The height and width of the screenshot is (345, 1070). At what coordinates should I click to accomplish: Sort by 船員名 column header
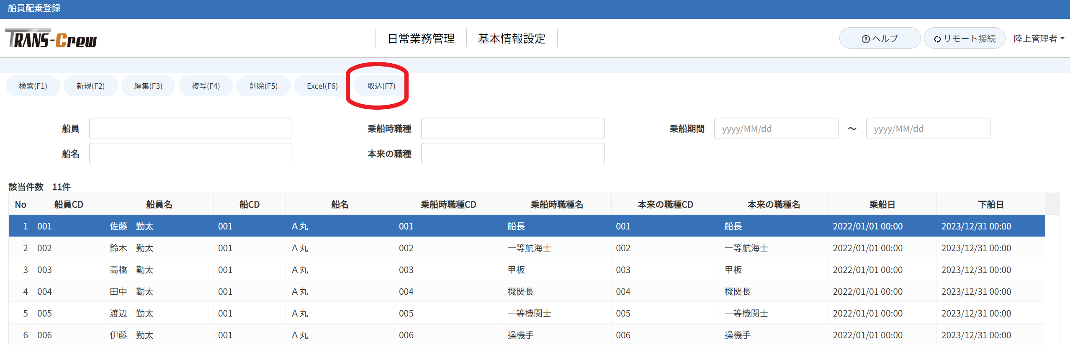pyautogui.click(x=159, y=204)
